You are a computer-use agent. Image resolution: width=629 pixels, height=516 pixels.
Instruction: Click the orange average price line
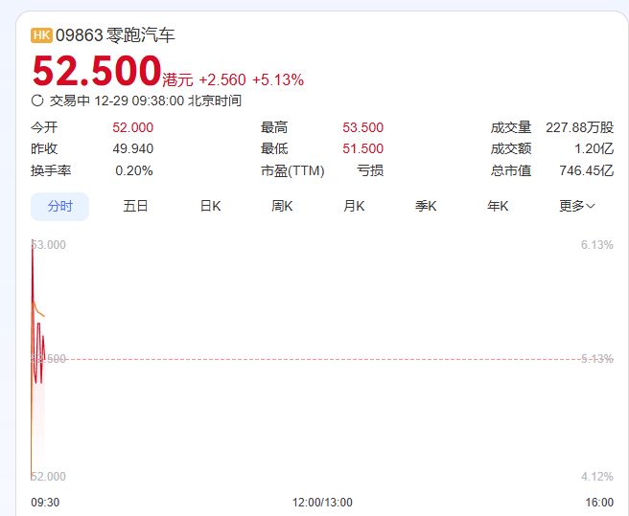(x=39, y=312)
